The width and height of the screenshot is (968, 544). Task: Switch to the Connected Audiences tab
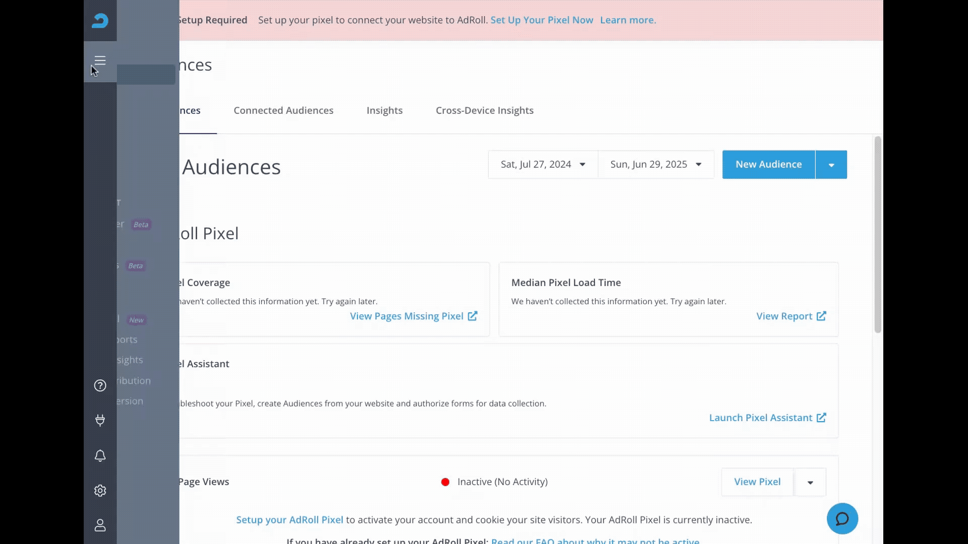283,110
